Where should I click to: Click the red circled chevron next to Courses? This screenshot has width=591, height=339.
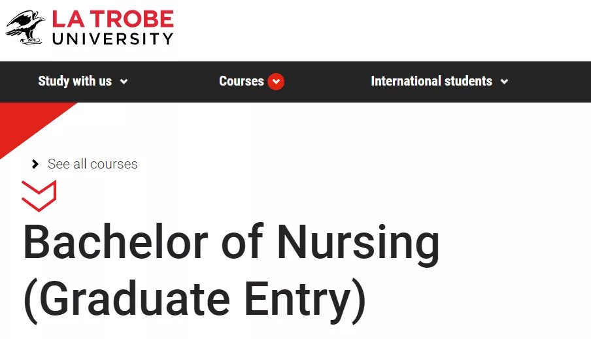coord(276,82)
